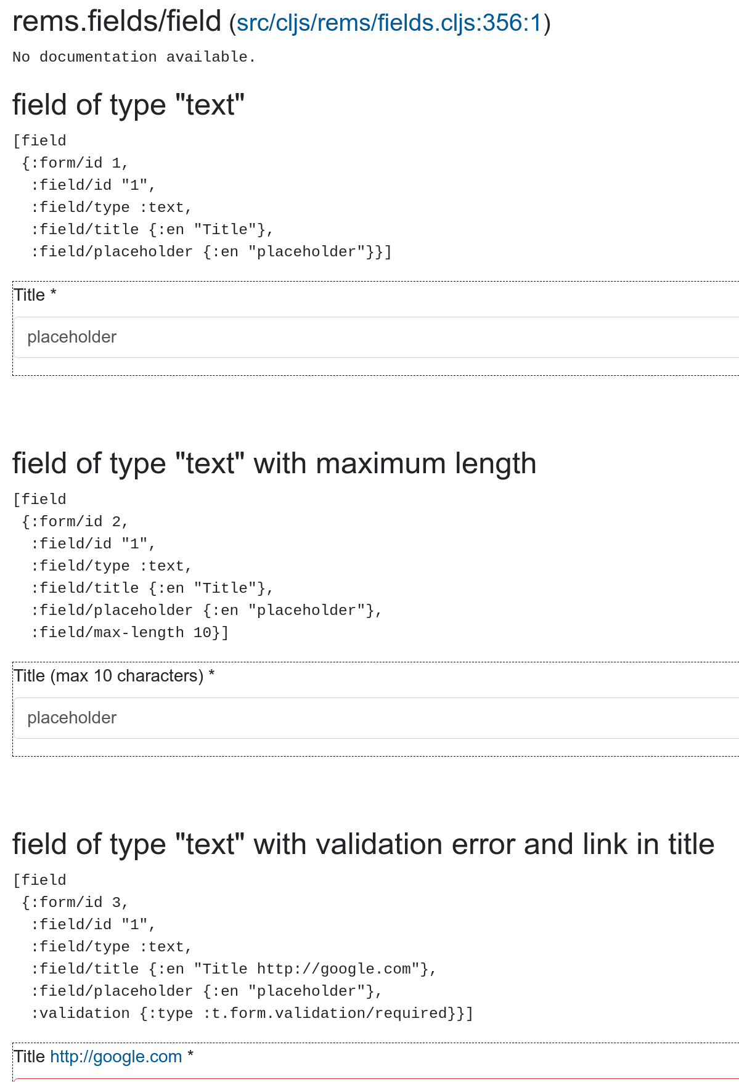Click the "Title (max 10 characters) *" label

point(114,676)
